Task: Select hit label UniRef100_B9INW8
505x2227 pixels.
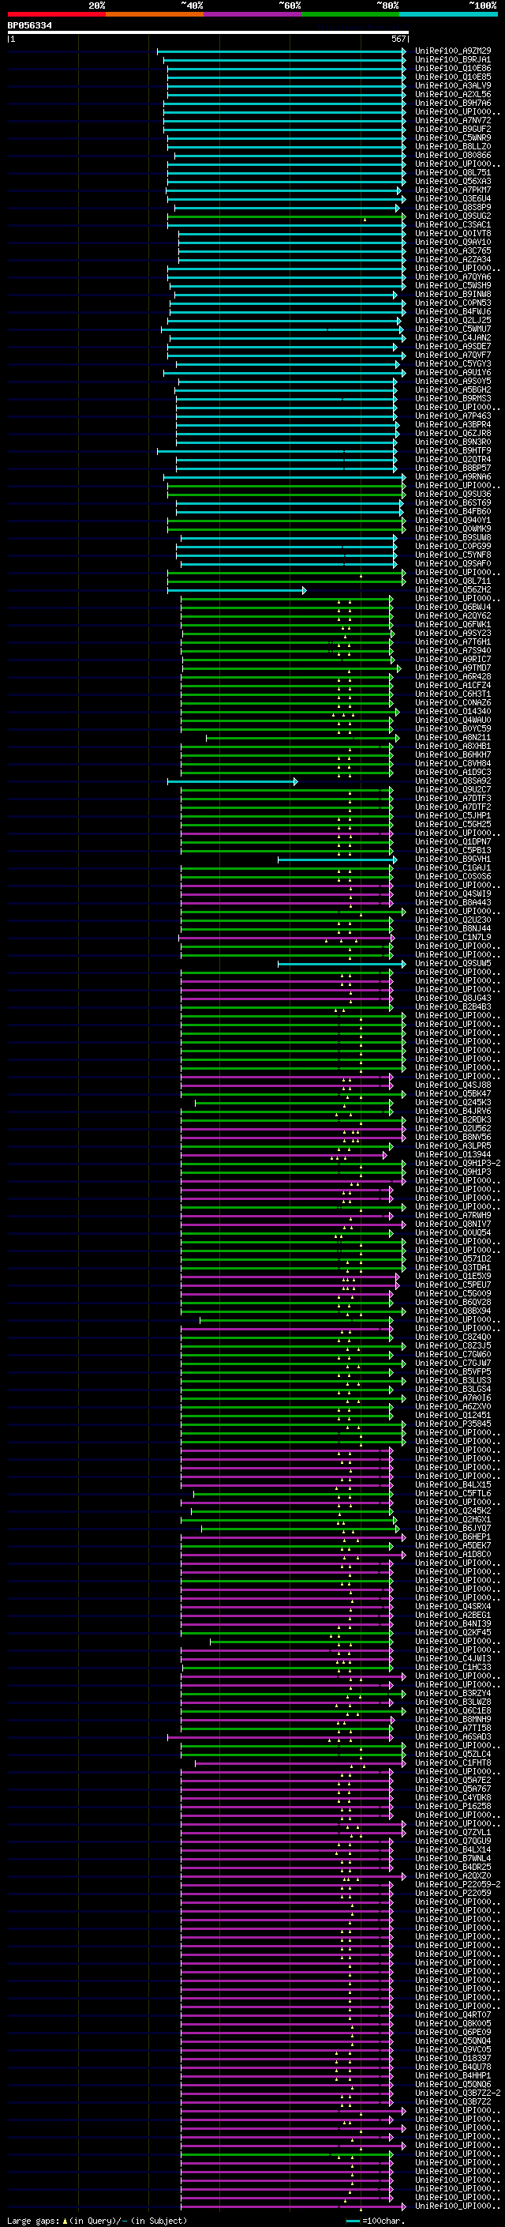Action: click(453, 294)
